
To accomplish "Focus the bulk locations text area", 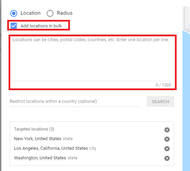I will [92, 59].
